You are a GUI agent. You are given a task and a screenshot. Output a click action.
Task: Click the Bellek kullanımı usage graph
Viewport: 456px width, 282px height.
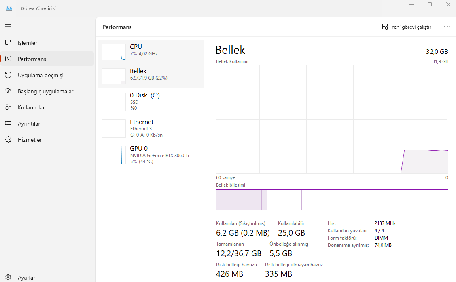tap(332, 120)
